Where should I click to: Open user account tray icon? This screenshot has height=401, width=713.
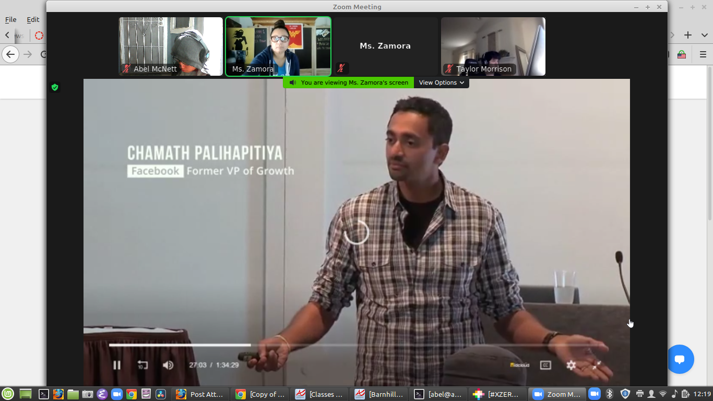point(651,394)
